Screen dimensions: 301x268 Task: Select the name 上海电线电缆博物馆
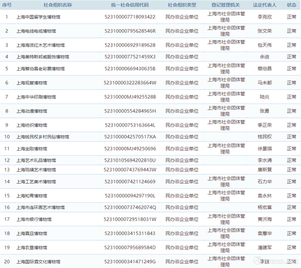pos(36,31)
